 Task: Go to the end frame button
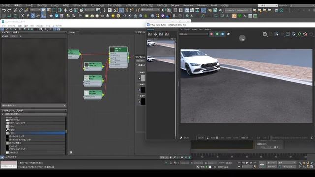click(255, 163)
